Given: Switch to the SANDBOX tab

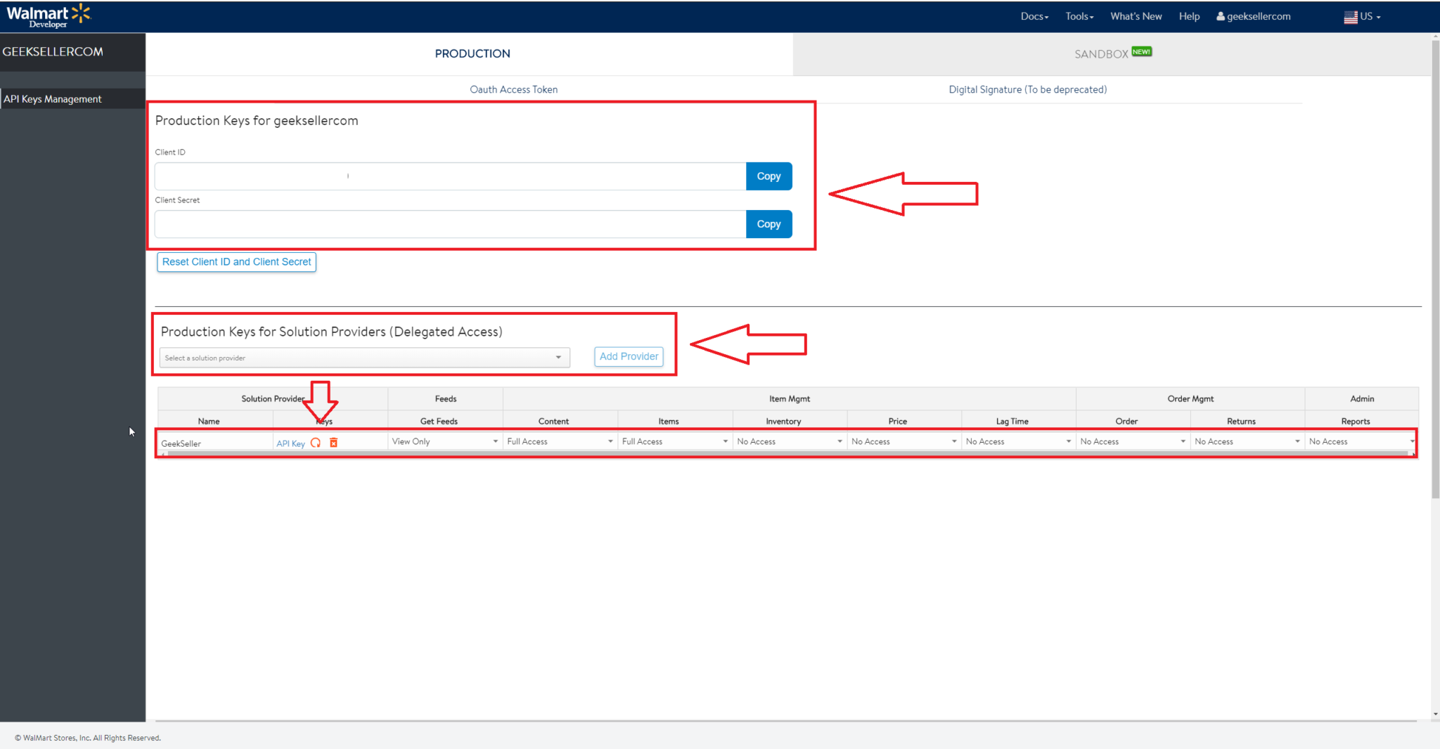Looking at the screenshot, I should click(x=1112, y=53).
